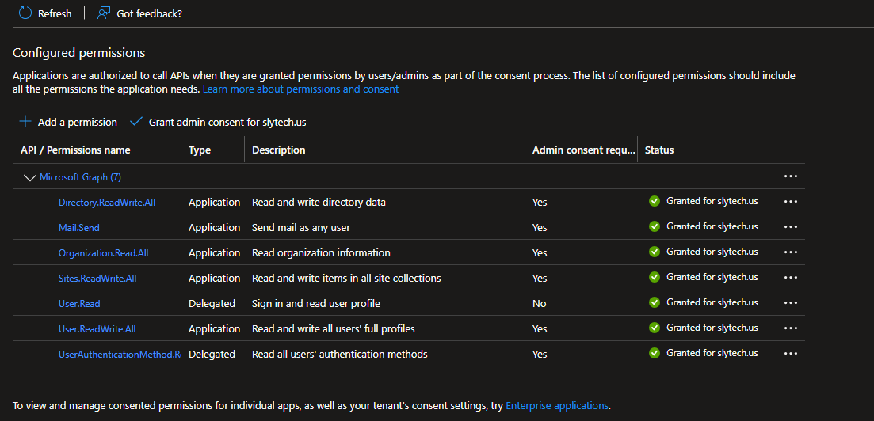Open the User.Read permission
The image size is (874, 421).
[x=79, y=304]
